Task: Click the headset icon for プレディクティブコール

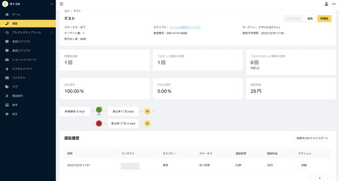Action: tap(7, 32)
